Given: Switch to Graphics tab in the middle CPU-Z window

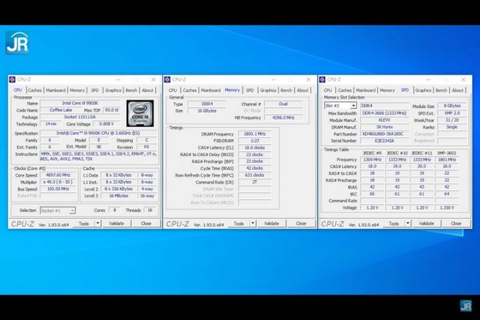Looking at the screenshot, I should (268, 91).
